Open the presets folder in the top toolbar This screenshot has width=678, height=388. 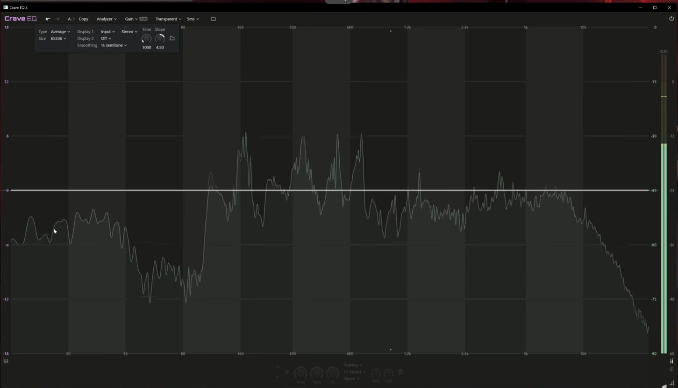click(x=214, y=19)
